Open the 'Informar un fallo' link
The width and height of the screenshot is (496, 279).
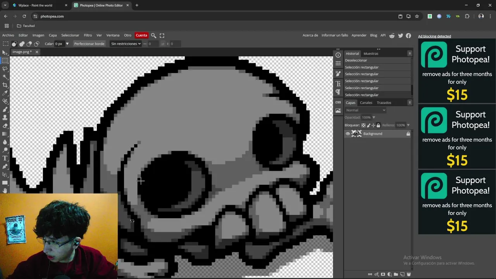click(335, 35)
